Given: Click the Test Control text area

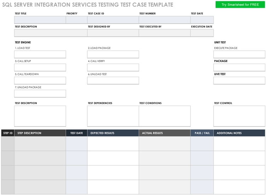Looking at the screenshot, I should [239, 116].
